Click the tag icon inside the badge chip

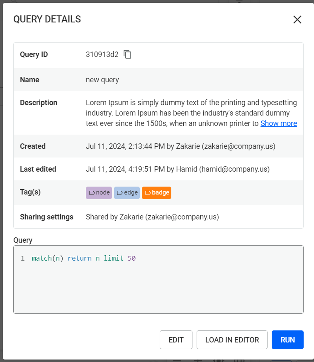click(148, 193)
